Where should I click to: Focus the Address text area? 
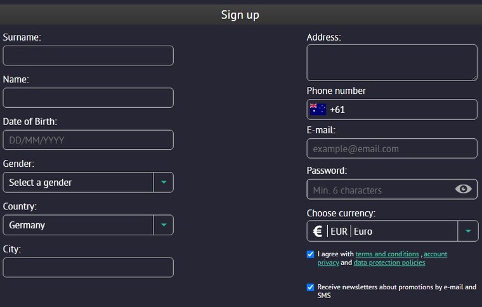coord(392,63)
